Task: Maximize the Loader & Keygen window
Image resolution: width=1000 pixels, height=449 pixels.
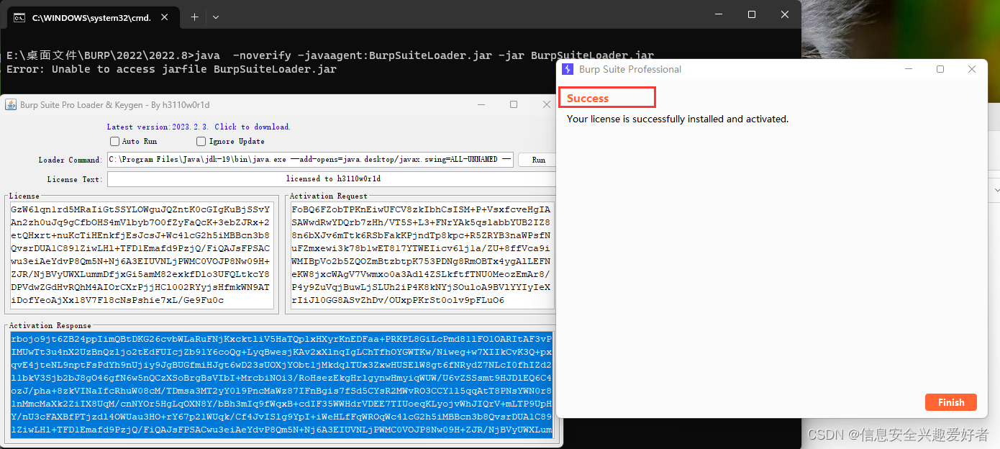Action: click(514, 104)
